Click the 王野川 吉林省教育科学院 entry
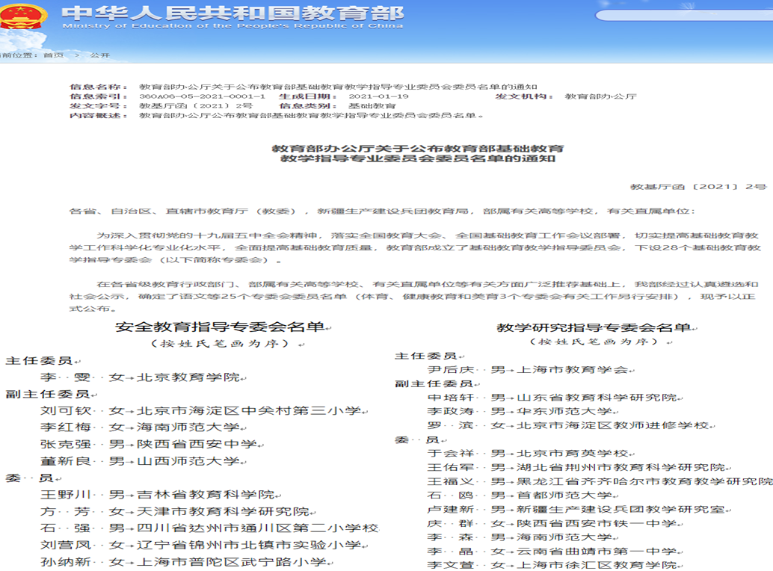This screenshot has height=571, width=773. 157,495
